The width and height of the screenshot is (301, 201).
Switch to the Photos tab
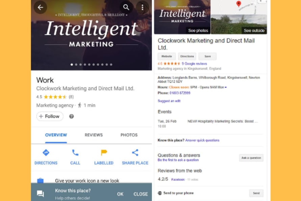tap(129, 135)
